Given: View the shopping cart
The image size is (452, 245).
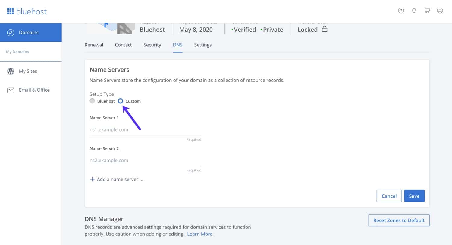Looking at the screenshot, I should pos(427,10).
